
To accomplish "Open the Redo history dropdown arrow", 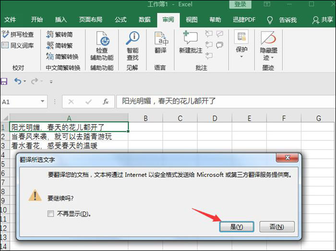I will pos(42,81).
